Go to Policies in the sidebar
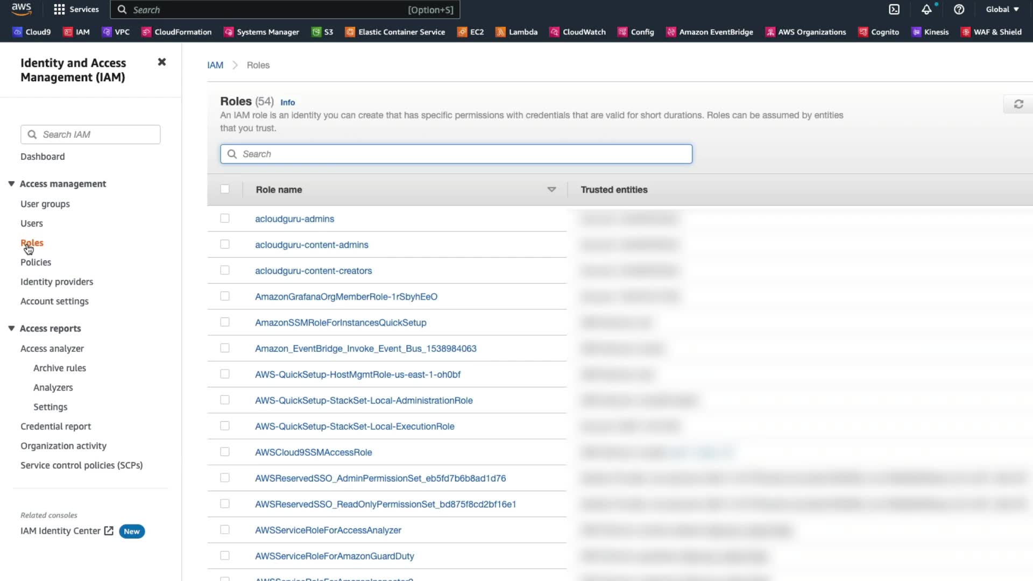The height and width of the screenshot is (581, 1033). (36, 263)
